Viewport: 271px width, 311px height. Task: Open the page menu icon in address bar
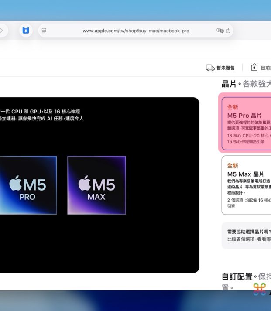pyautogui.click(x=44, y=31)
